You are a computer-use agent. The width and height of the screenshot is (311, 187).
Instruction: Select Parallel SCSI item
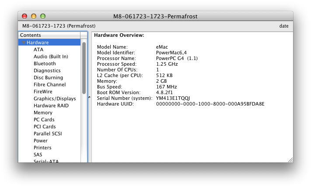click(x=48, y=134)
